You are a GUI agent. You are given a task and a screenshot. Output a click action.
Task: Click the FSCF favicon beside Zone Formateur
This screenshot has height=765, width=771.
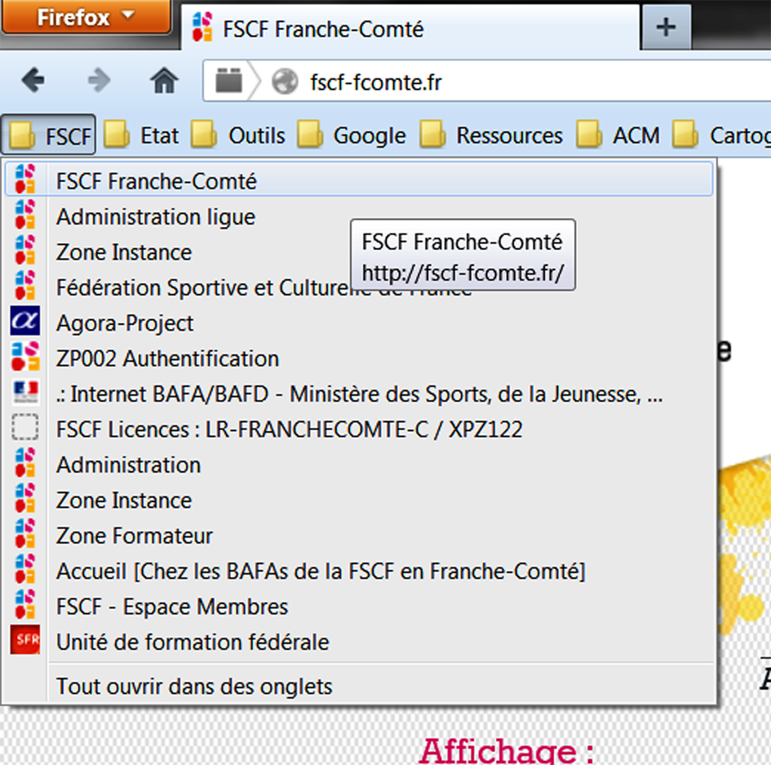pyautogui.click(x=25, y=533)
